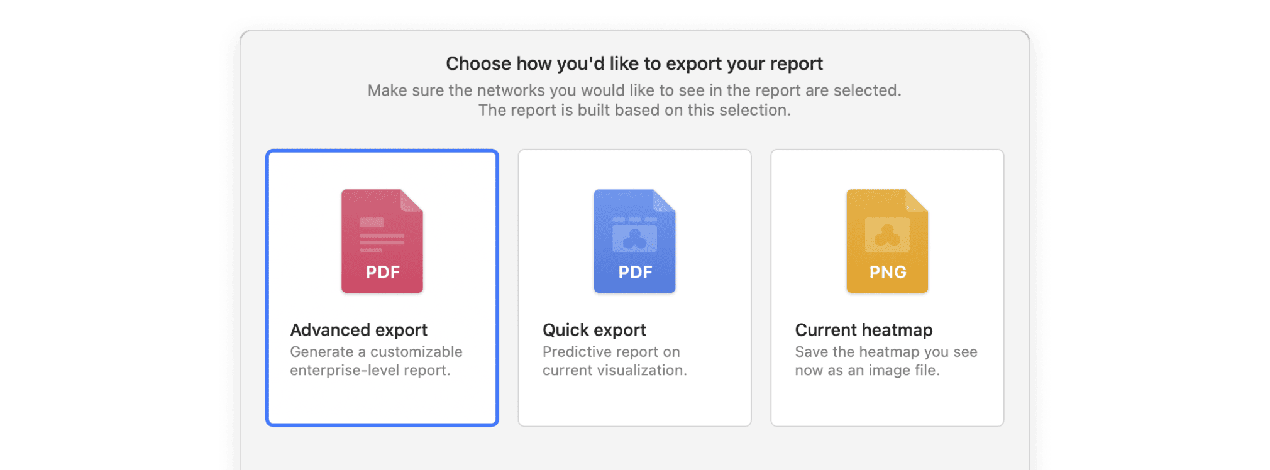Select the Quick export card
The height and width of the screenshot is (470, 1270).
634,402
